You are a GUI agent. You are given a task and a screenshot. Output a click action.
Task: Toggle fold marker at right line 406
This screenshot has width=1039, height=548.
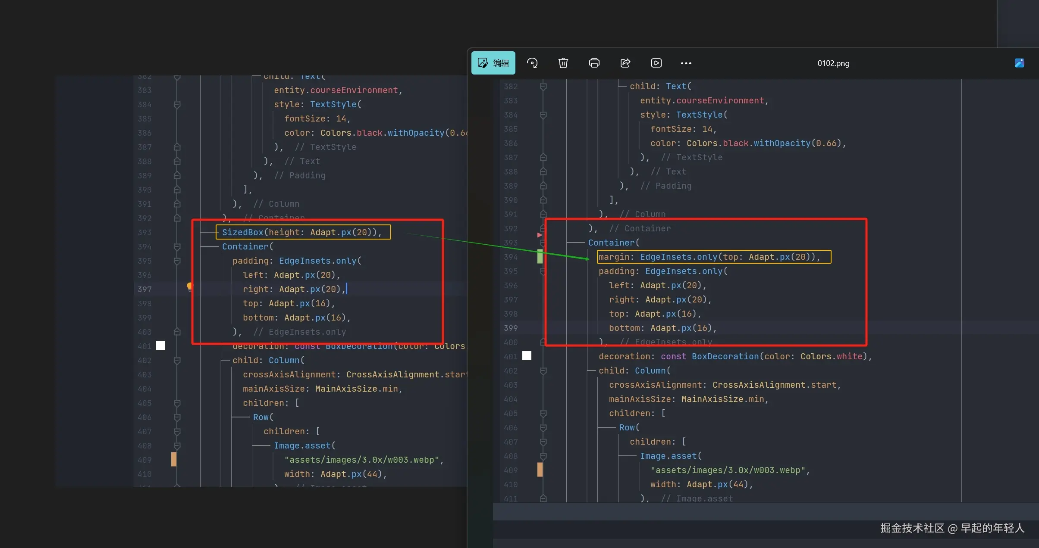[543, 427]
